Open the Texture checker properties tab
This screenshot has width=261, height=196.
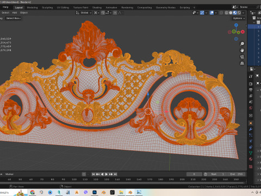(x=251, y=167)
